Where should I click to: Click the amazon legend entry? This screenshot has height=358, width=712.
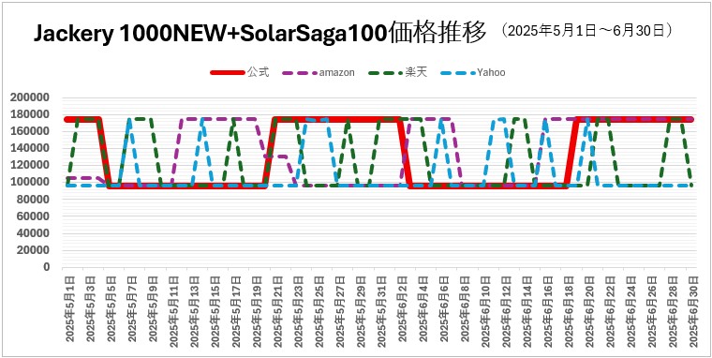[x=319, y=73]
